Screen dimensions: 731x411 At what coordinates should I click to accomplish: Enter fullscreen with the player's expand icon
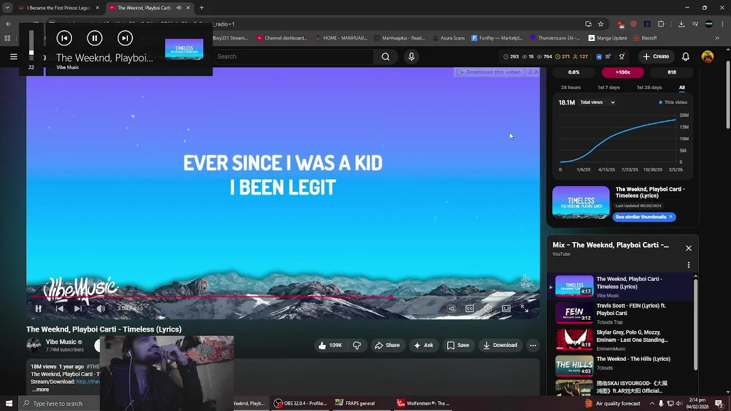click(x=524, y=308)
